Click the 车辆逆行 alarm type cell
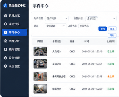The height and width of the screenshot is (97, 119). click(57, 64)
